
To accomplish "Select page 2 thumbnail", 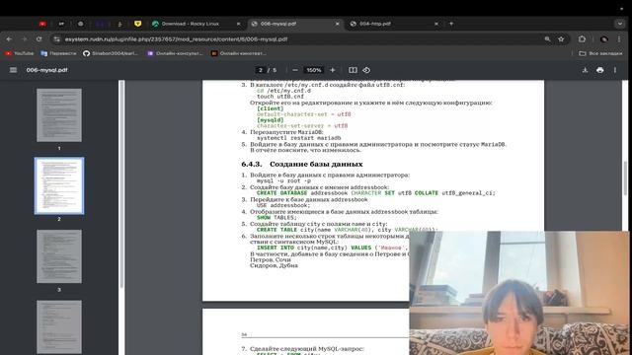I will [59, 185].
